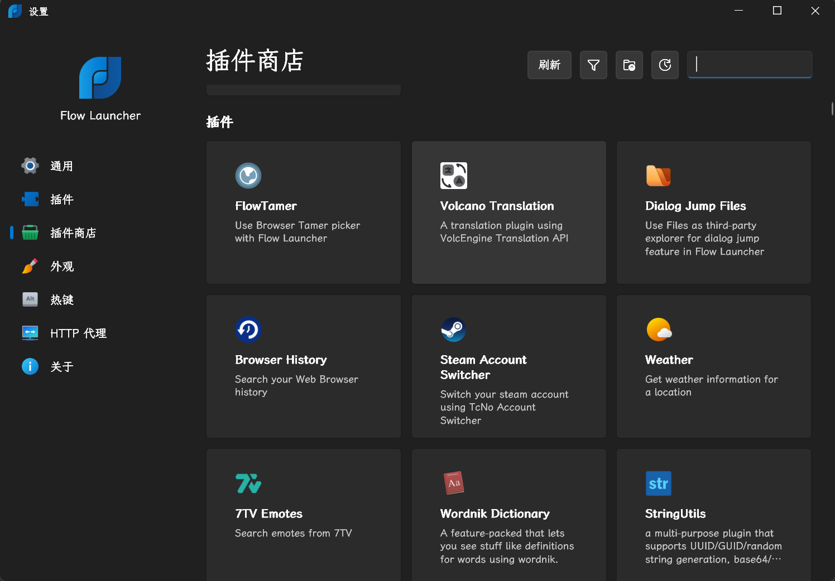Click the info icon beside 关于
This screenshot has height=581, width=835.
[x=30, y=366]
